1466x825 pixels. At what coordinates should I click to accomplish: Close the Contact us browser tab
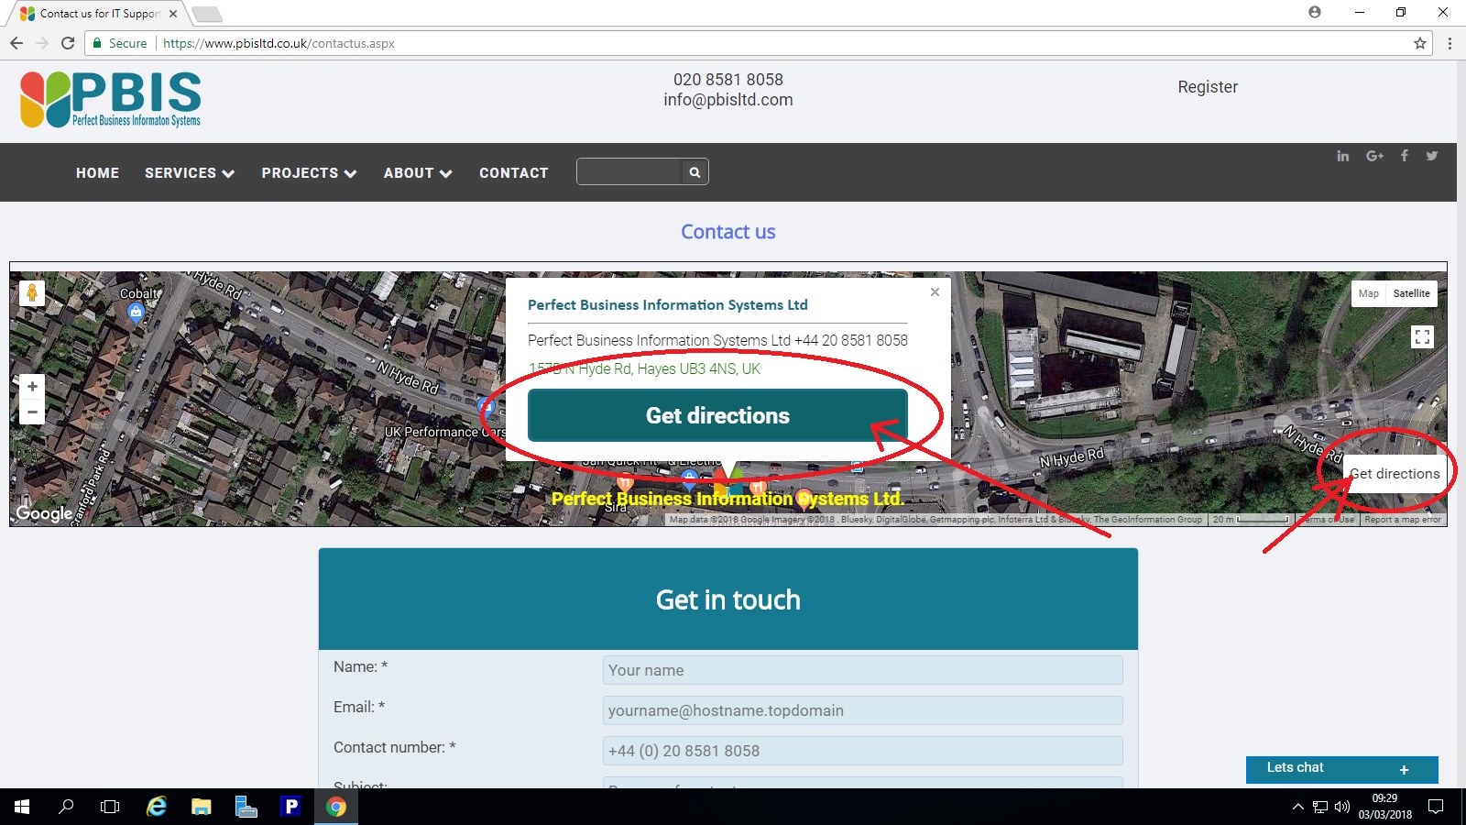(173, 14)
